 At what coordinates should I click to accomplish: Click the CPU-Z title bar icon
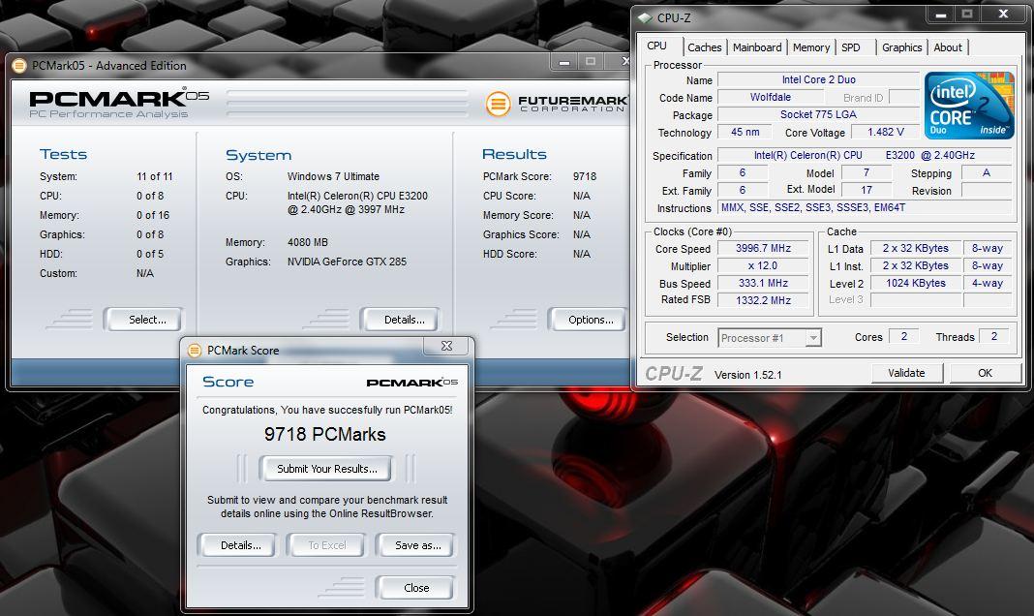(645, 17)
